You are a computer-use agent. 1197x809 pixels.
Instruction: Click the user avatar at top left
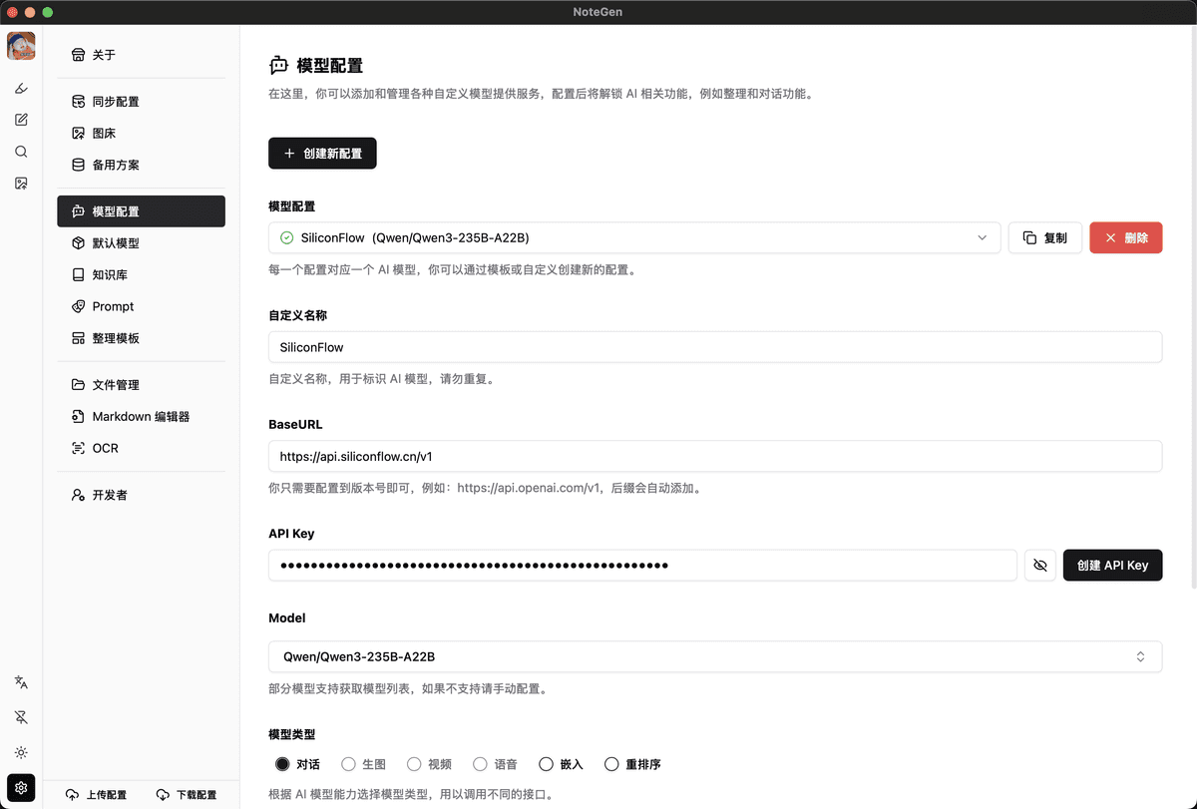click(21, 45)
